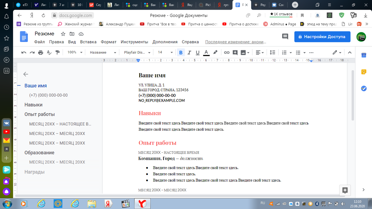This screenshot has height=209, width=372.
Task: Open the Инструменты menu
Action: click(134, 42)
